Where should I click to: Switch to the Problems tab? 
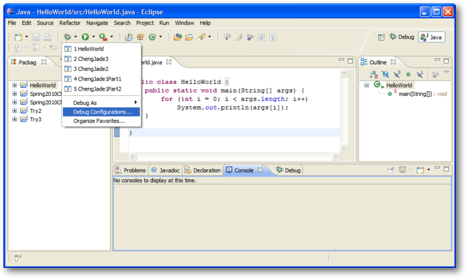point(131,170)
